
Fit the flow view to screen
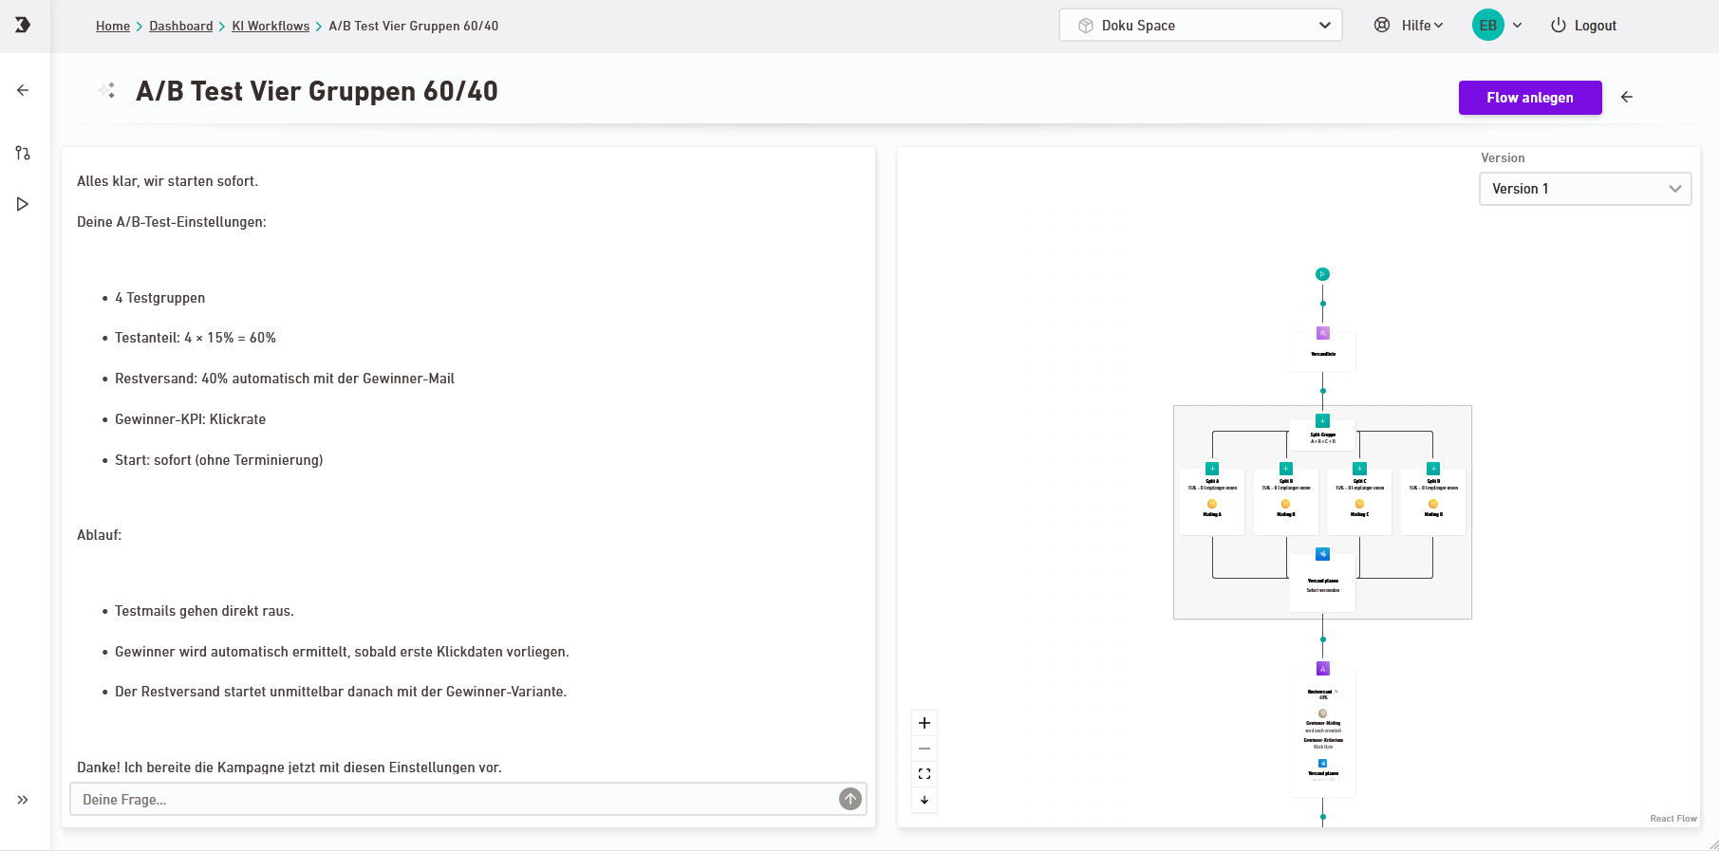click(925, 774)
